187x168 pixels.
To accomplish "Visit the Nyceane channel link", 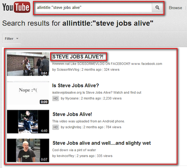I will coord(72,98).
